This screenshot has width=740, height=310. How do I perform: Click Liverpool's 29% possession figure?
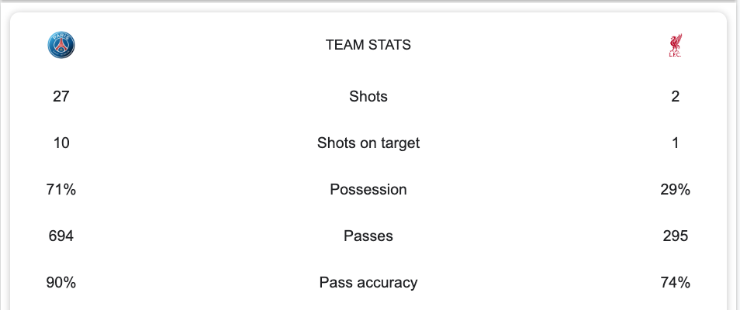675,189
